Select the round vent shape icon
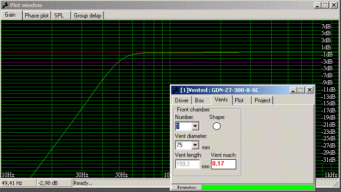Image resolution: width=341 pixels, height=192 pixels. click(x=217, y=126)
